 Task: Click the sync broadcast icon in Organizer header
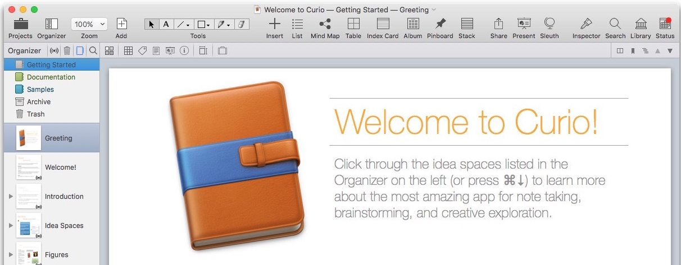click(x=55, y=50)
